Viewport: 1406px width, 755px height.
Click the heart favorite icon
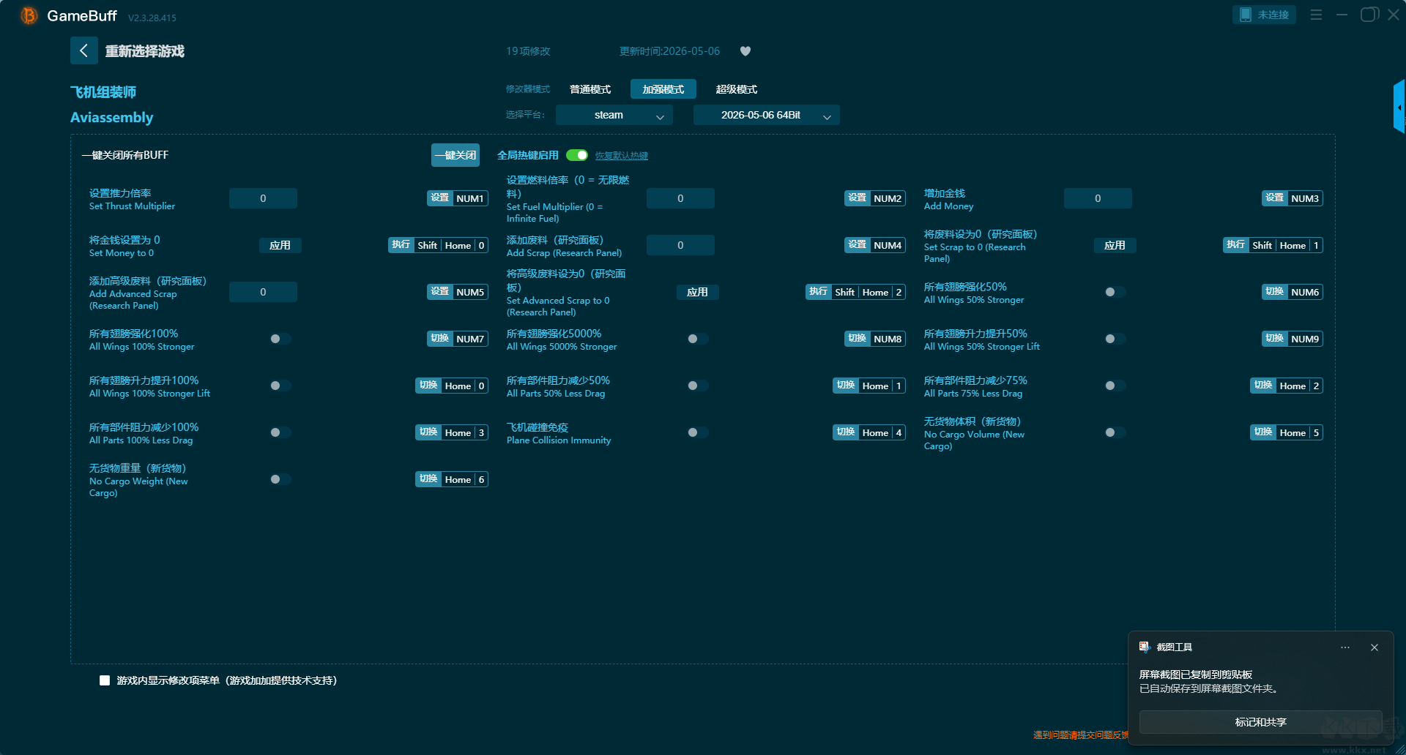click(745, 51)
